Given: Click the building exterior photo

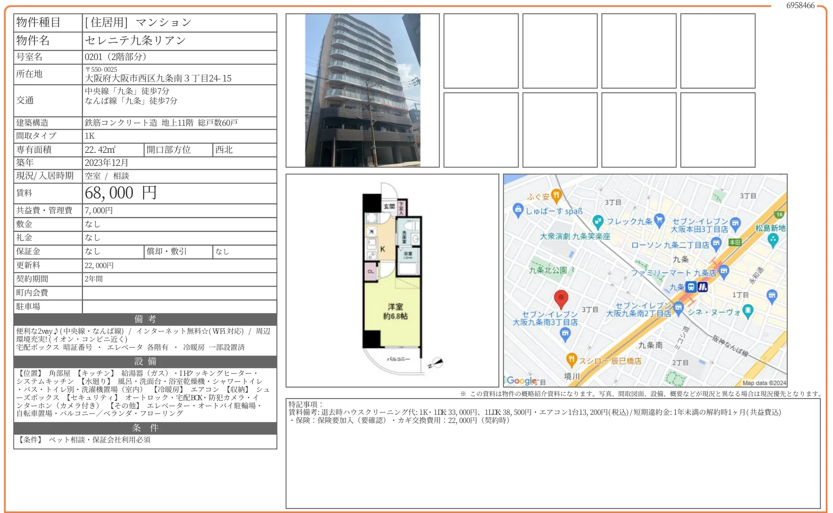Looking at the screenshot, I should point(362,90).
